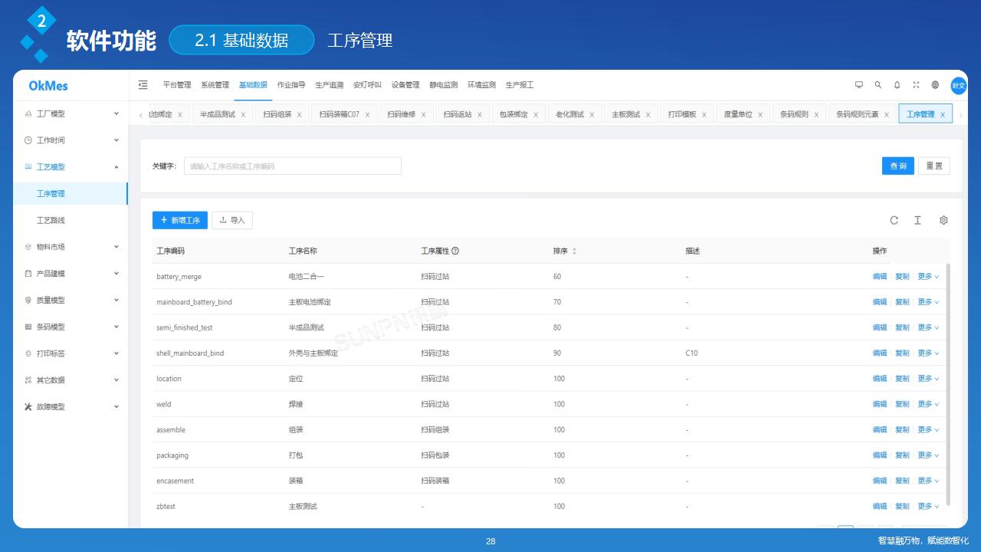Close the 工序管理 tab
Viewport: 981px width, 552px height.
coord(943,114)
